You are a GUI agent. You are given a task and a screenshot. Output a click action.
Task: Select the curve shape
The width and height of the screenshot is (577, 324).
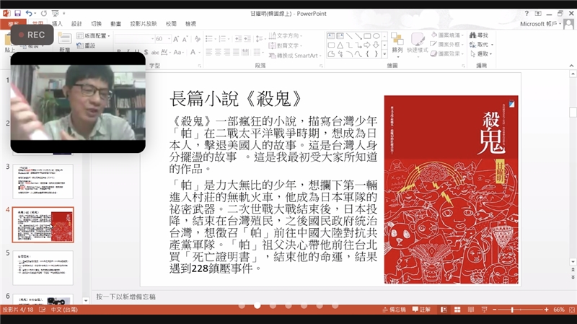point(358,53)
